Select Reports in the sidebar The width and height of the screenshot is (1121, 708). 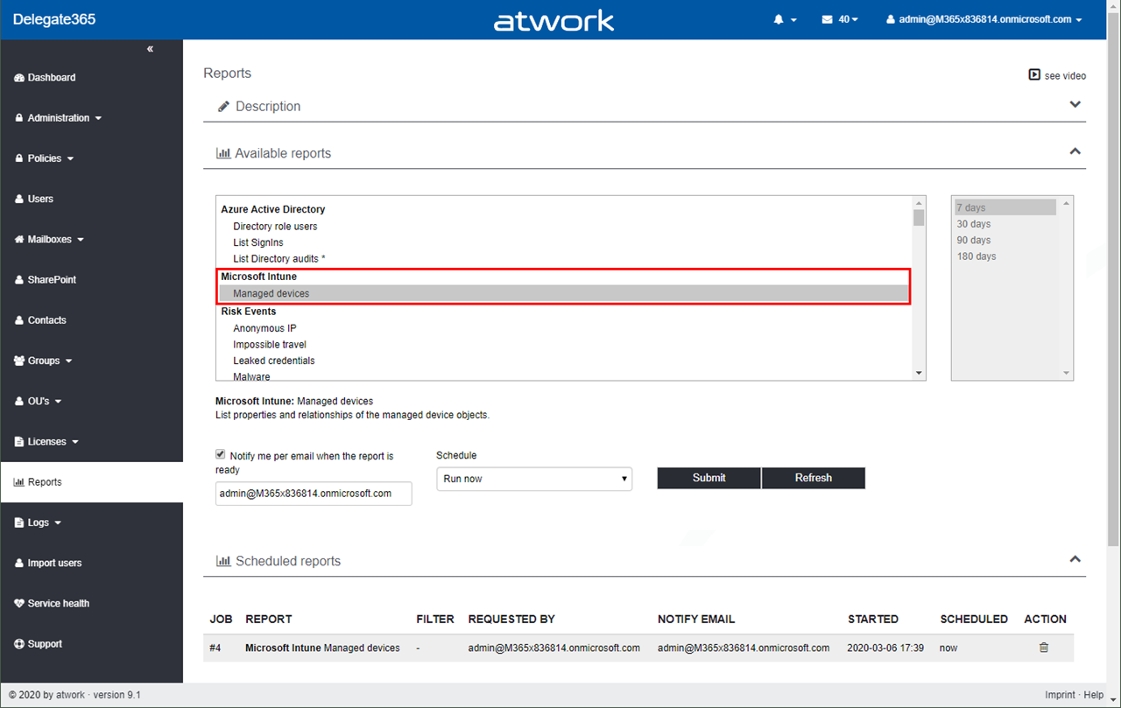tap(38, 482)
